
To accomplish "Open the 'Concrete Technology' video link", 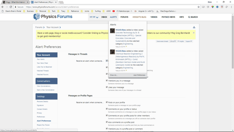I will pos(128,37).
